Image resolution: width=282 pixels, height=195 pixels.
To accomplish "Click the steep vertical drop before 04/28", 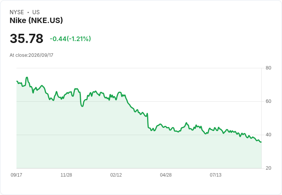I will coord(148,121).
